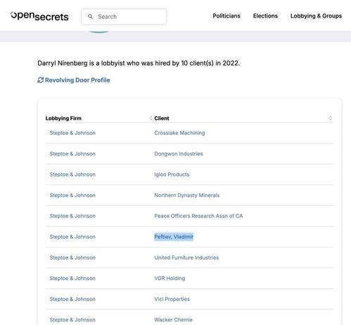The image size is (351, 325).
Task: Sort by Client column arrows
Action: pyautogui.click(x=330, y=118)
